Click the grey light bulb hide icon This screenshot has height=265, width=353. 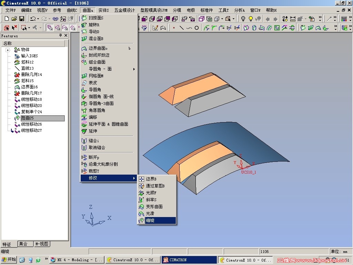pyautogui.click(x=243, y=19)
